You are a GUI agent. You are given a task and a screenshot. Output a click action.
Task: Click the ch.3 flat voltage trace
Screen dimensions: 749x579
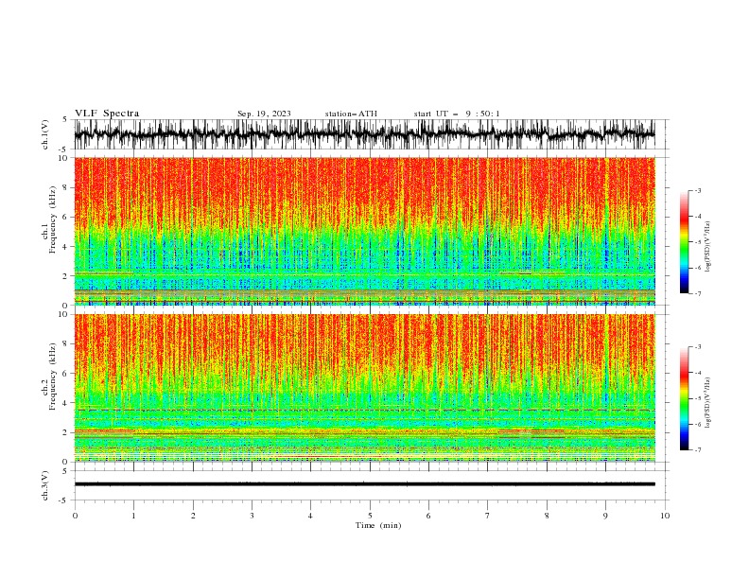(x=365, y=484)
